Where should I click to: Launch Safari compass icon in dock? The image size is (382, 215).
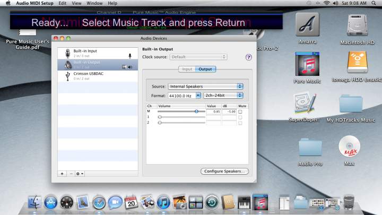(x=99, y=202)
